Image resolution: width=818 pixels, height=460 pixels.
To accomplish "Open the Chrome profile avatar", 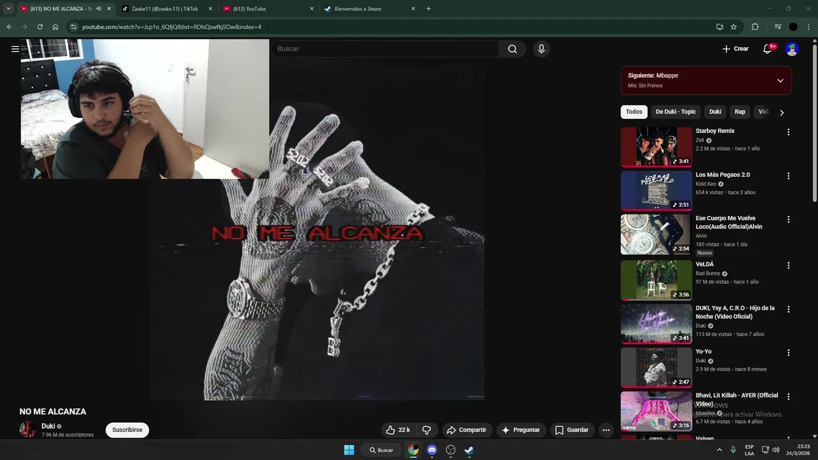I will [x=793, y=27].
